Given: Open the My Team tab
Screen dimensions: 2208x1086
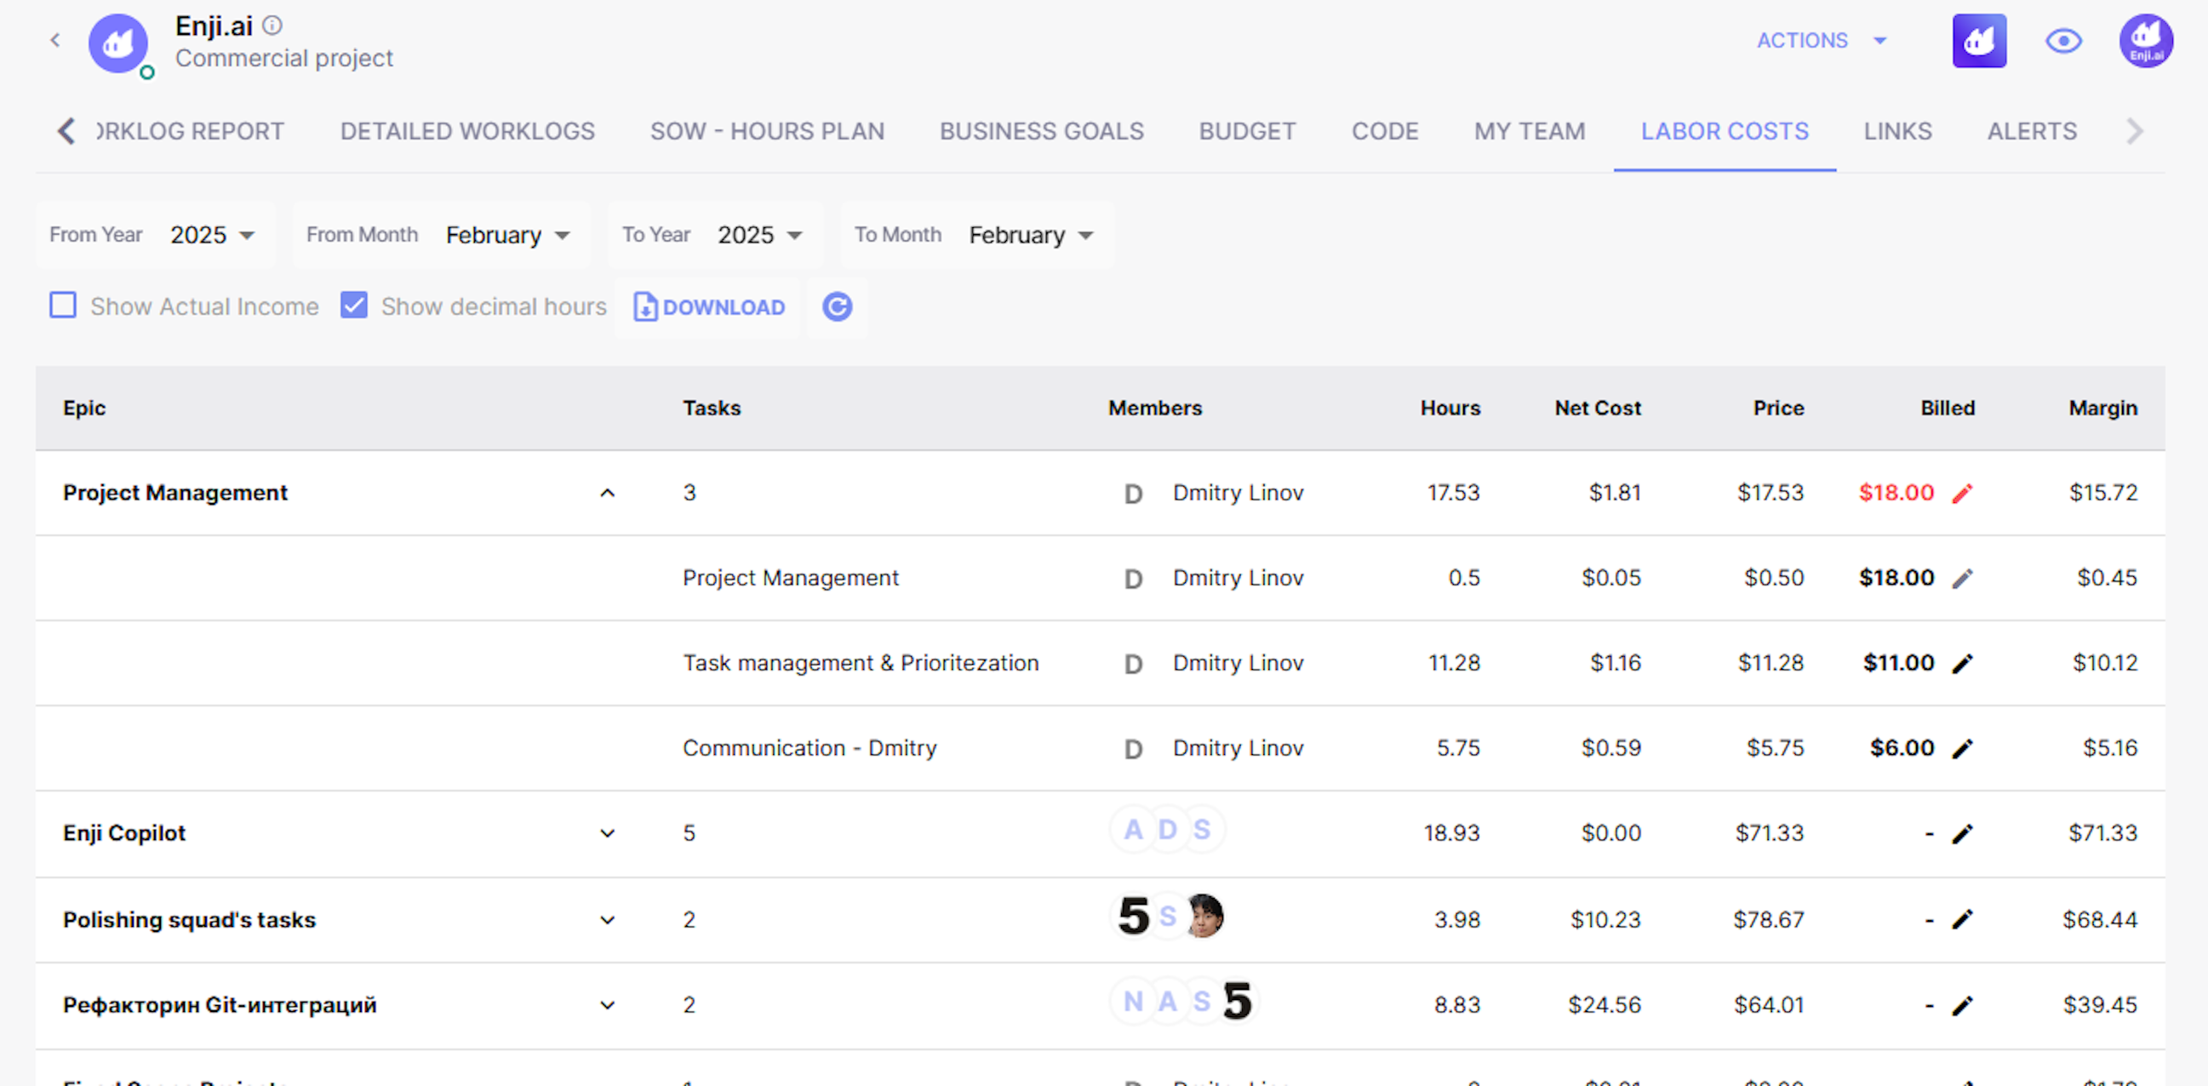Looking at the screenshot, I should [1529, 131].
